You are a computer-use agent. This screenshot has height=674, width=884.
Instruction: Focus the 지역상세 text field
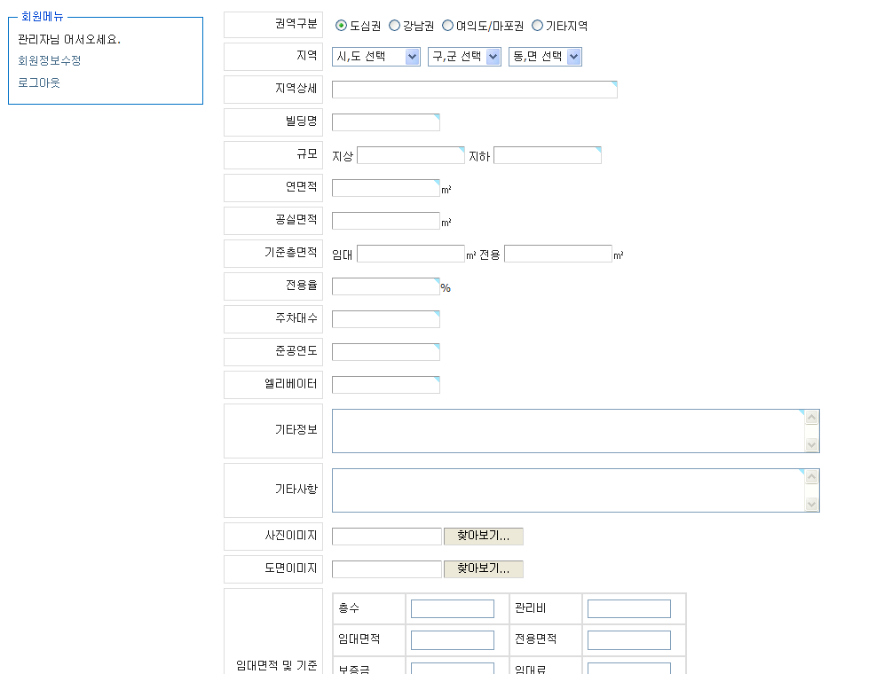(x=474, y=90)
